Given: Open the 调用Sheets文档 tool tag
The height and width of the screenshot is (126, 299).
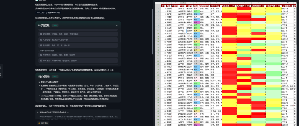Looking at the screenshot, I should point(53,12).
